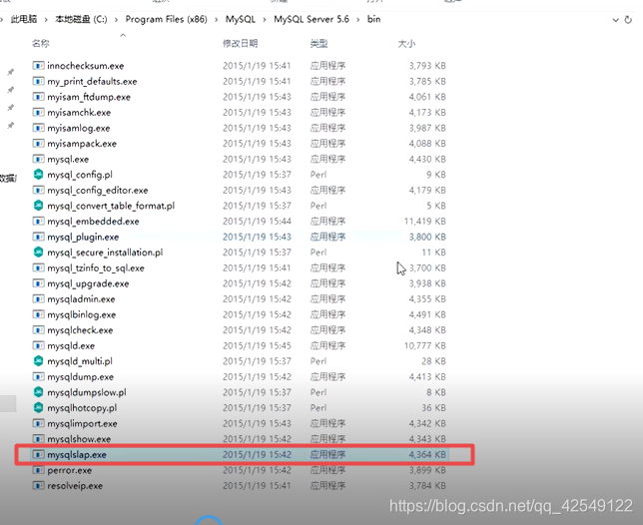Select the perror.exe file name

(x=69, y=470)
